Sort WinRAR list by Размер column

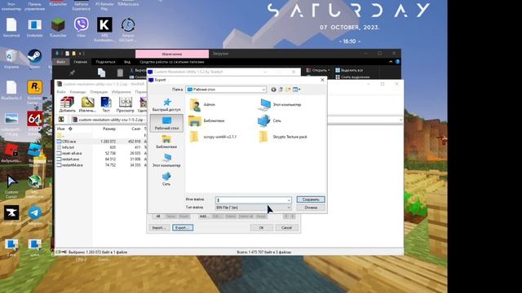point(108,129)
